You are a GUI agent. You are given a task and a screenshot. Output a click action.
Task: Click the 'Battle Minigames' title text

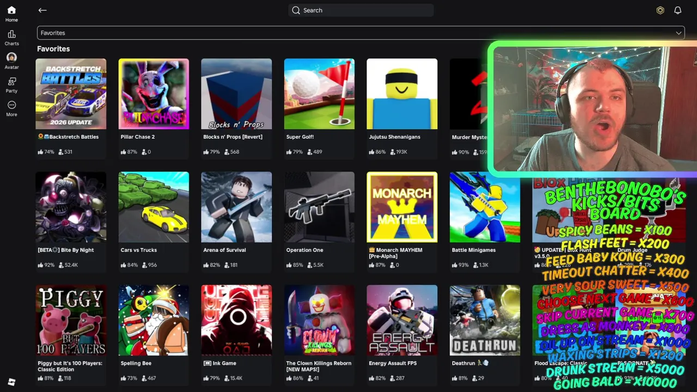(x=474, y=250)
